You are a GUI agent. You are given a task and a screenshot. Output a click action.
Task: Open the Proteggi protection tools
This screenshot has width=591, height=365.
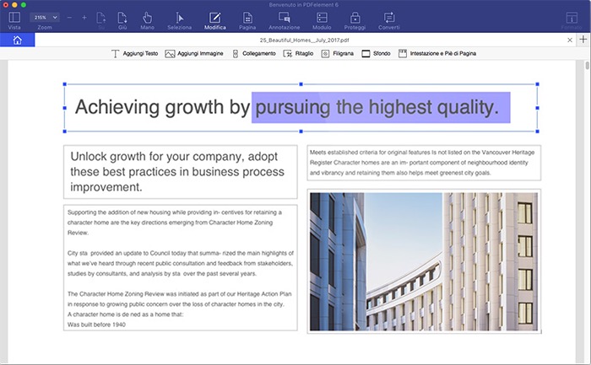(355, 21)
